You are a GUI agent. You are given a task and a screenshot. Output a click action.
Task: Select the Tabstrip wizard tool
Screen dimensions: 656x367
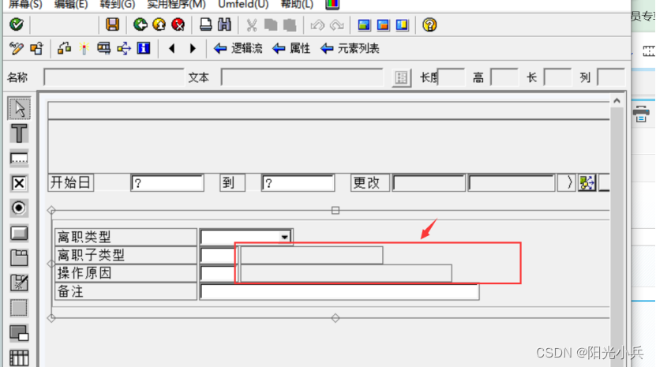(x=19, y=283)
